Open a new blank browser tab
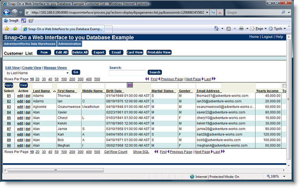 108,29
